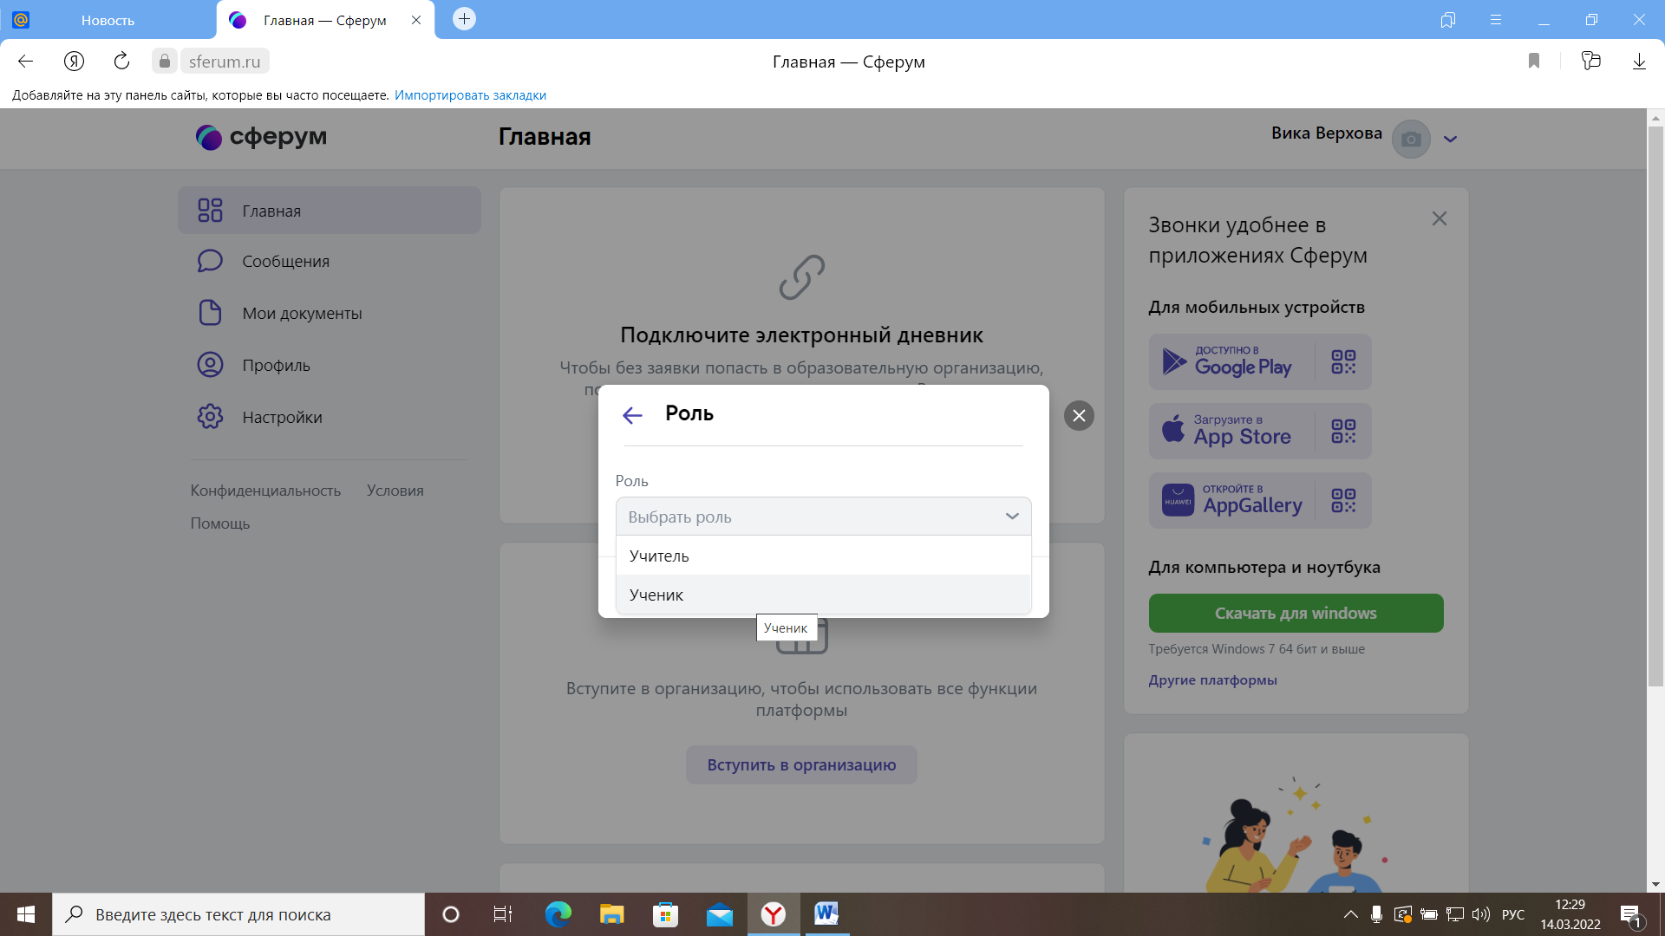This screenshot has height=936, width=1665.
Task: Select the Ученик role option
Action: (x=823, y=595)
